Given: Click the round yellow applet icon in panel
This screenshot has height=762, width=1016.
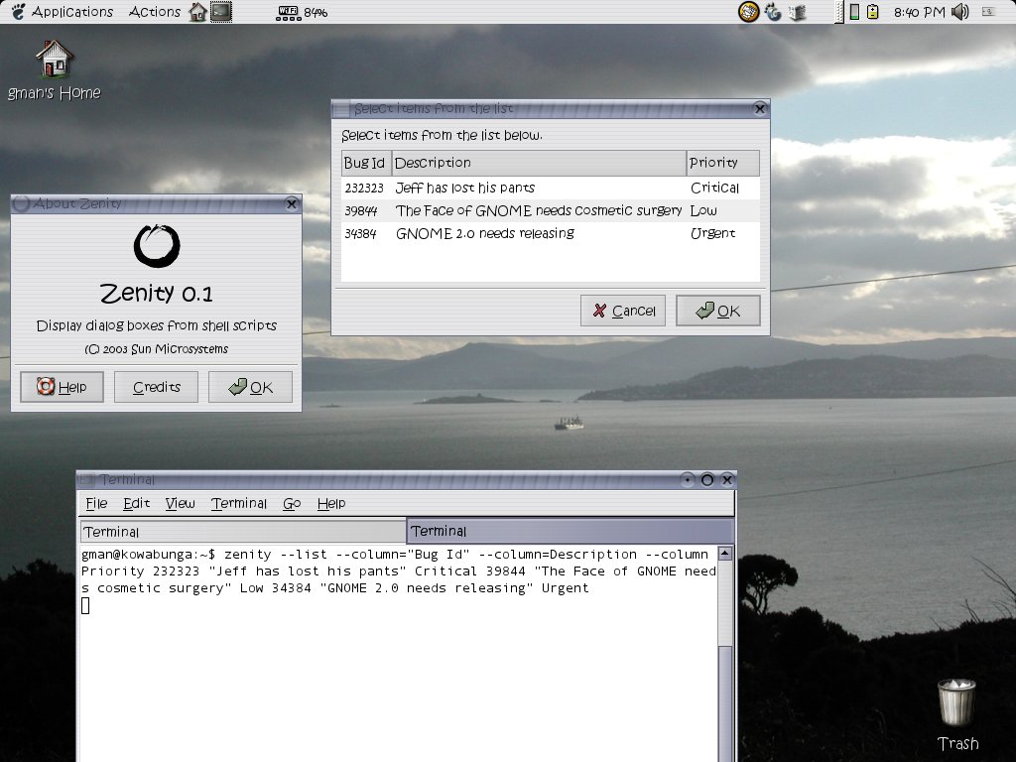Looking at the screenshot, I should pyautogui.click(x=748, y=12).
